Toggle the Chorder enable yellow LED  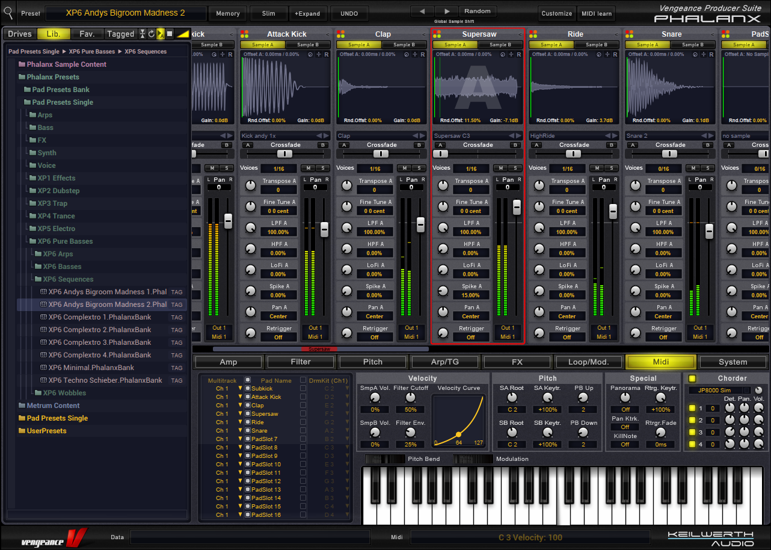tap(692, 379)
